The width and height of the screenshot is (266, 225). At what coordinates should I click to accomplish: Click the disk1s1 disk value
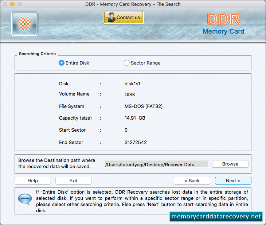point(133,84)
